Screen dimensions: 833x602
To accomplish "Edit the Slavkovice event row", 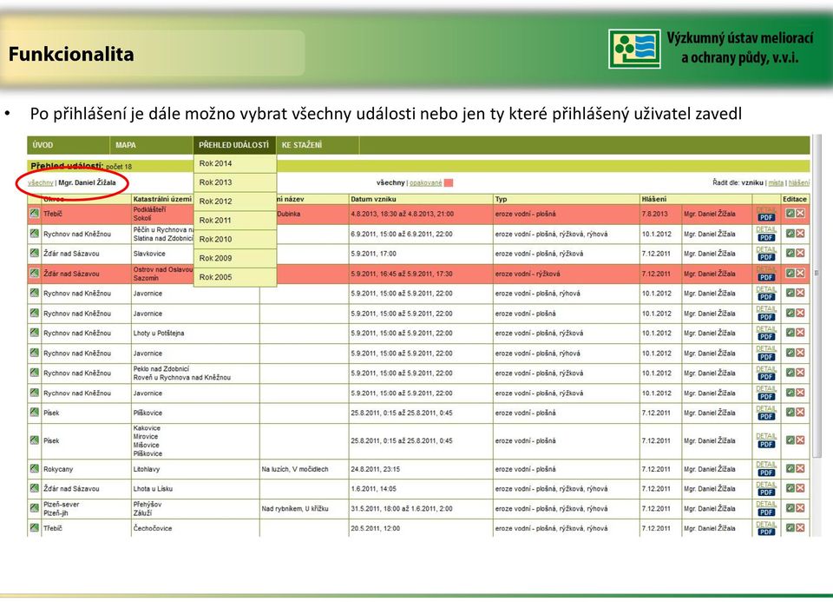I will pyautogui.click(x=790, y=253).
